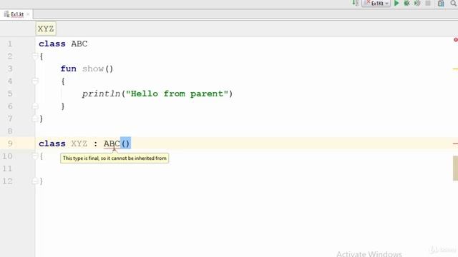The width and height of the screenshot is (458, 257).
Task: Open the Ex1Kt run configuration dropdown
Action: pyautogui.click(x=376, y=3)
